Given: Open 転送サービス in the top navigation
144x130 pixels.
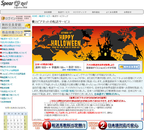Looking at the screenshot, I should 64,12.
